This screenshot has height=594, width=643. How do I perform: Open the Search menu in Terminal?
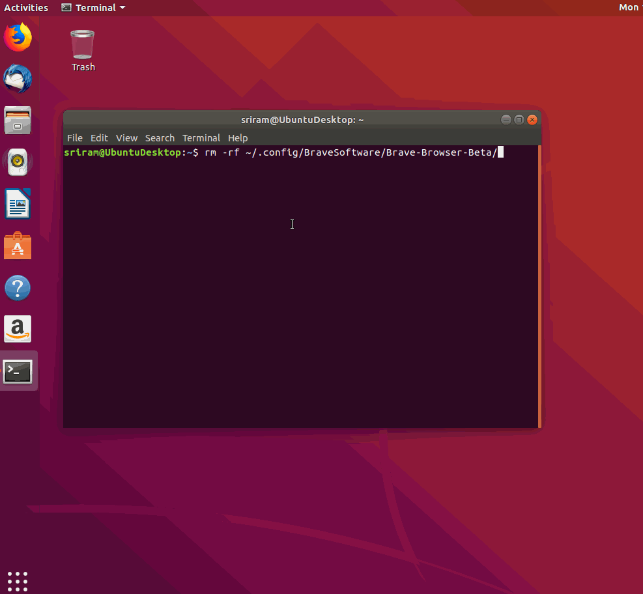tap(160, 138)
